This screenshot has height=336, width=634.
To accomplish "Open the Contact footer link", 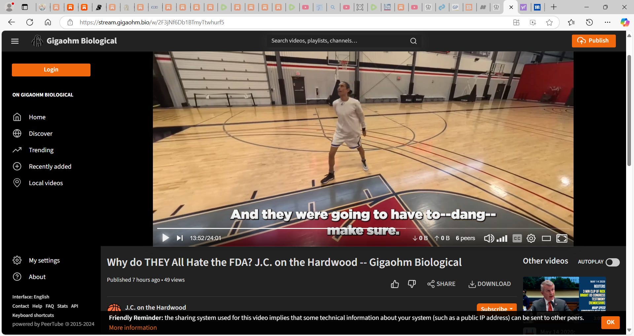I will [x=20, y=306].
